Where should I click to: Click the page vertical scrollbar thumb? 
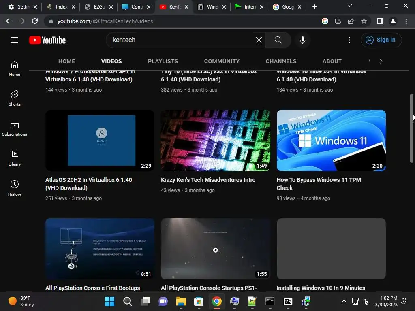coord(412,128)
